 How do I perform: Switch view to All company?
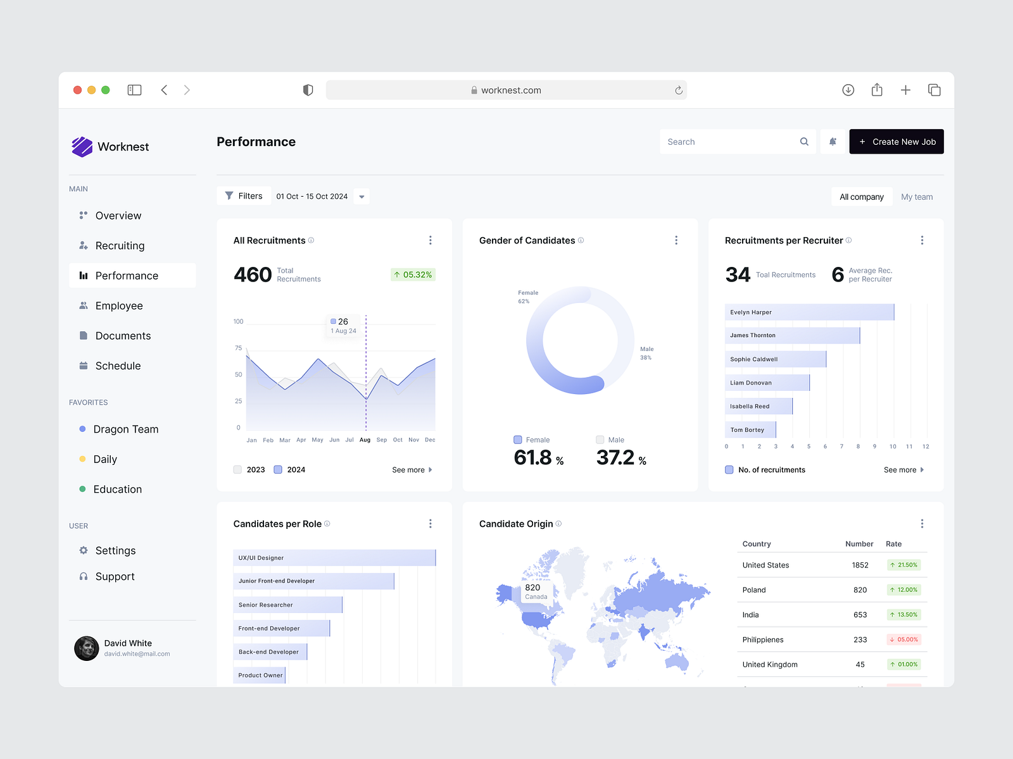click(862, 197)
